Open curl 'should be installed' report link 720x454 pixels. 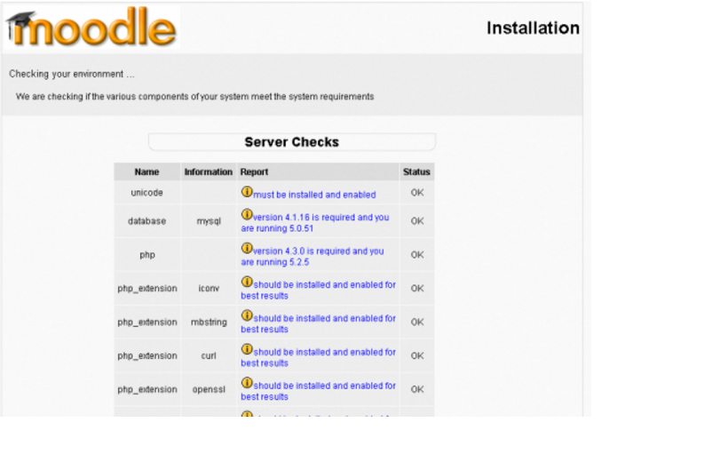tap(318, 357)
